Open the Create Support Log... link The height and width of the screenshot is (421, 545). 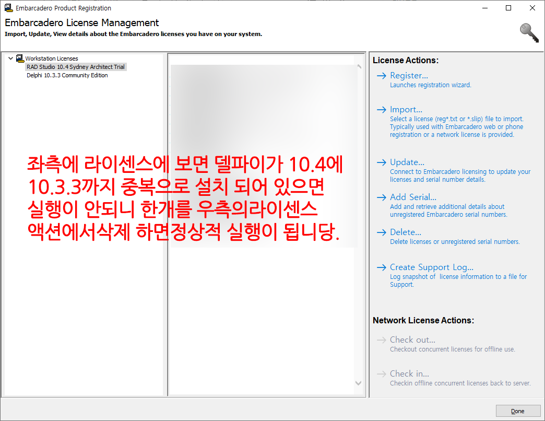click(431, 267)
